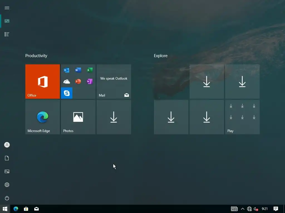
Task: Switch to Pinned tiles view
Action: pyautogui.click(x=7, y=21)
